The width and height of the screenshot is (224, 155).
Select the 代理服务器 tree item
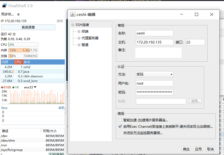point(90,38)
